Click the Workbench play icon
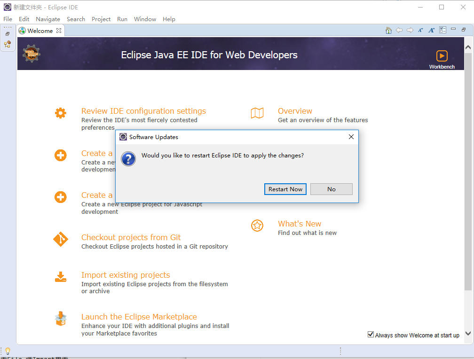474x359 pixels. [x=442, y=56]
